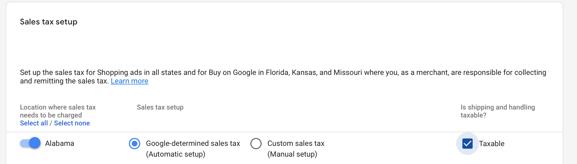Click the "Location where sales tax" column header
The height and width of the screenshot is (164, 577).
[58, 107]
